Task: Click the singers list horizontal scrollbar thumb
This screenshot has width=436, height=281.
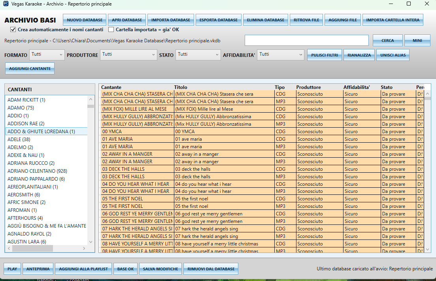Action: click(x=32, y=248)
